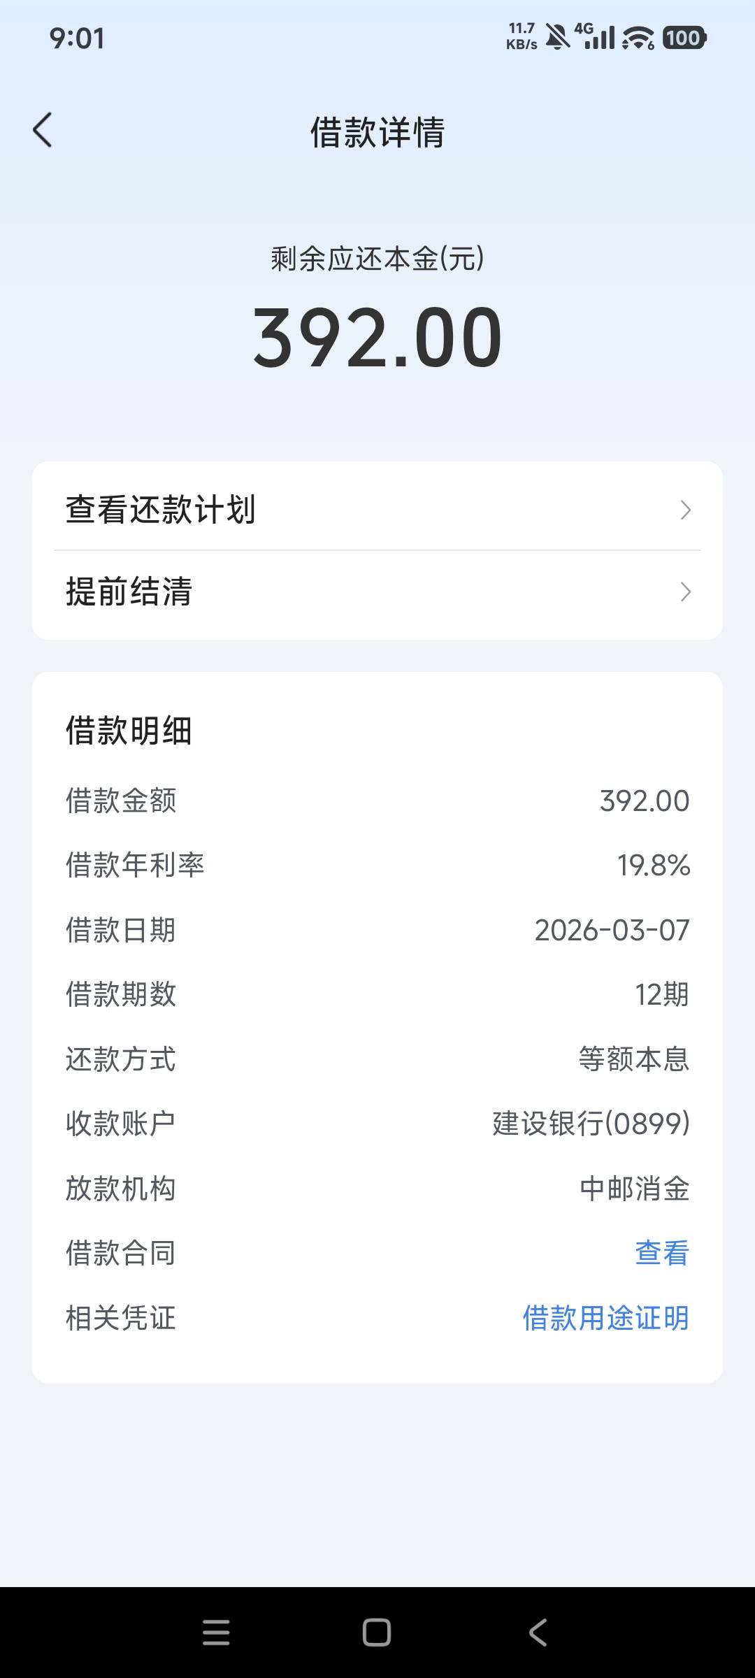Tap the 借款明细 section heading
Image resolution: width=755 pixels, height=1678 pixels.
(129, 731)
